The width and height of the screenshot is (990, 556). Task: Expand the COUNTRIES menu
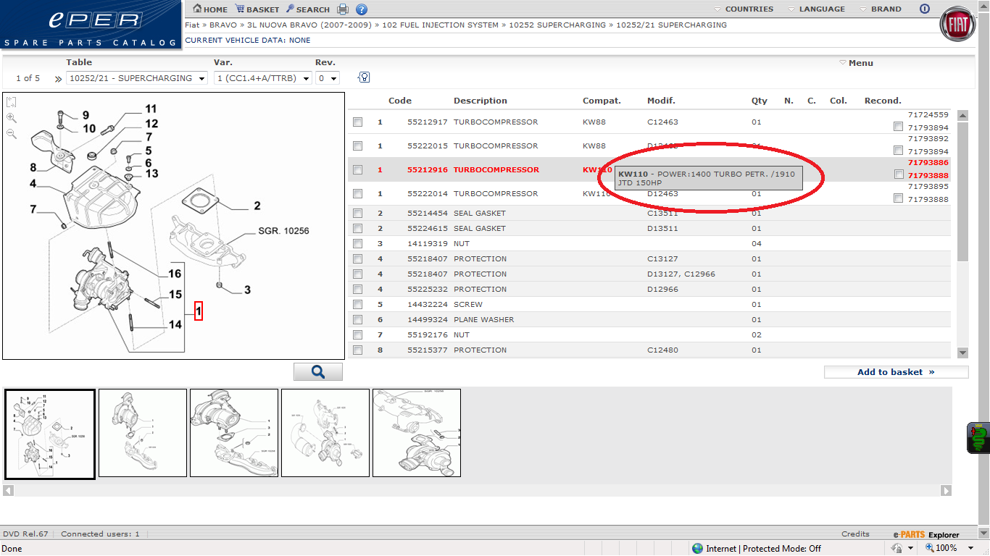click(744, 9)
